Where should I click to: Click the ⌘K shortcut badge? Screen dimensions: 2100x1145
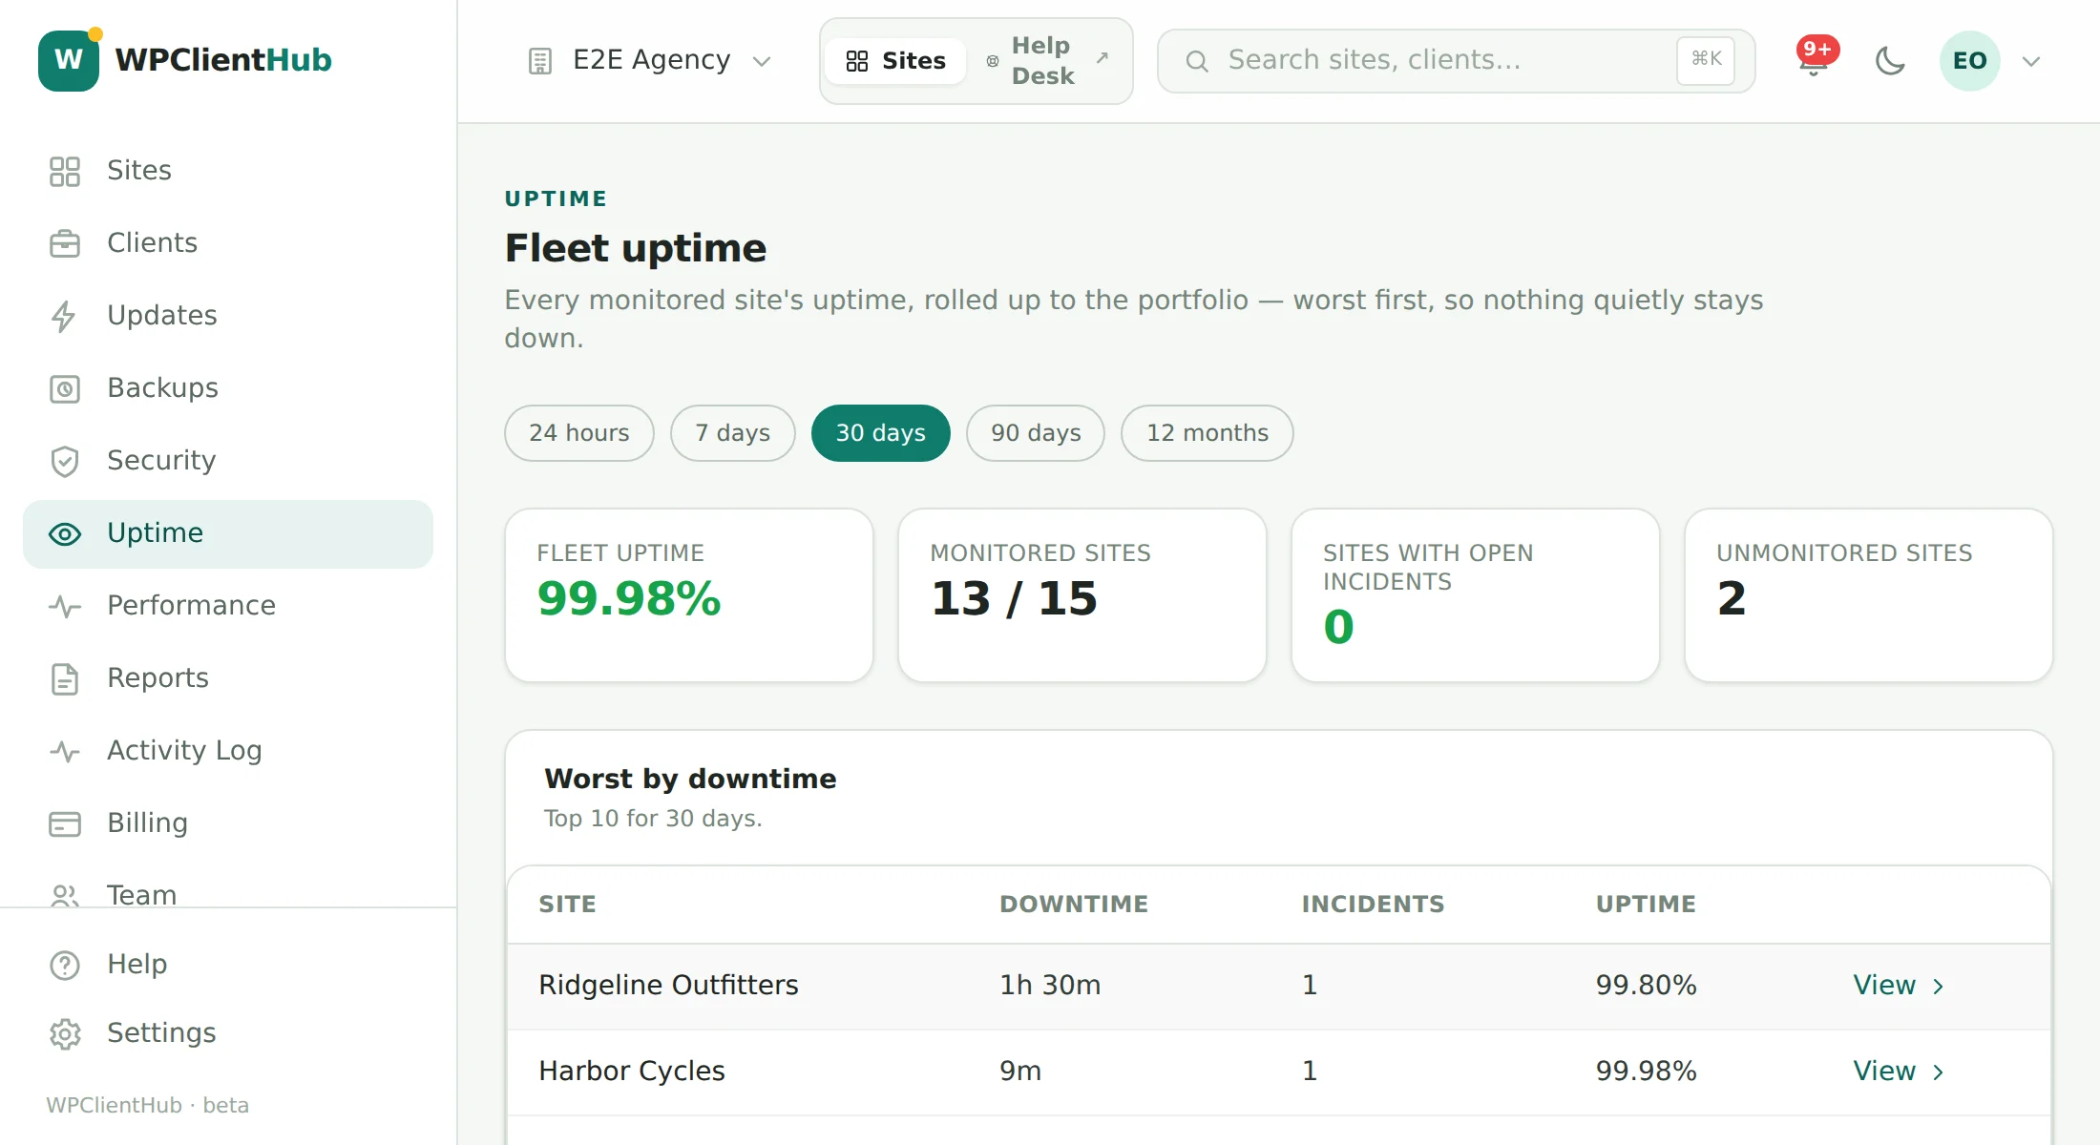coord(1706,59)
